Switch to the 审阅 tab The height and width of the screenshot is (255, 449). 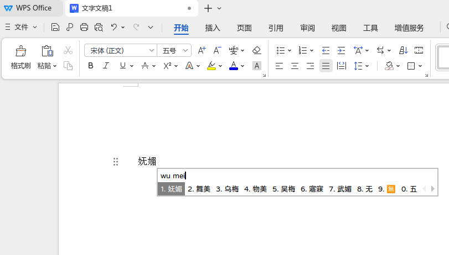pyautogui.click(x=307, y=28)
